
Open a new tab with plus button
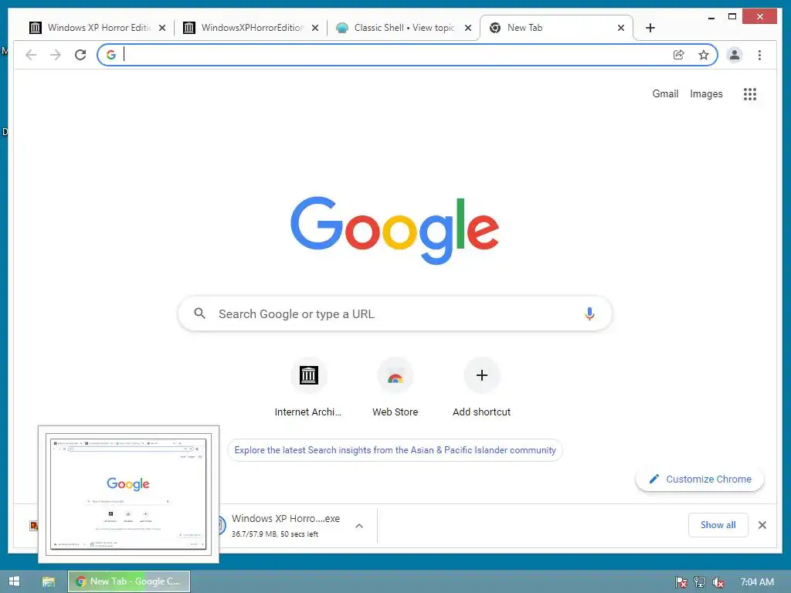tap(650, 28)
